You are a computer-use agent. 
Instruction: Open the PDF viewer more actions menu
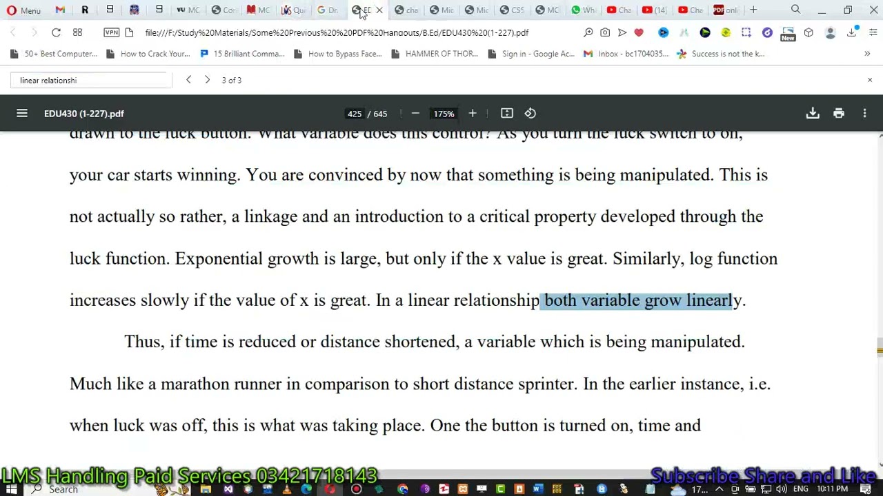(865, 114)
